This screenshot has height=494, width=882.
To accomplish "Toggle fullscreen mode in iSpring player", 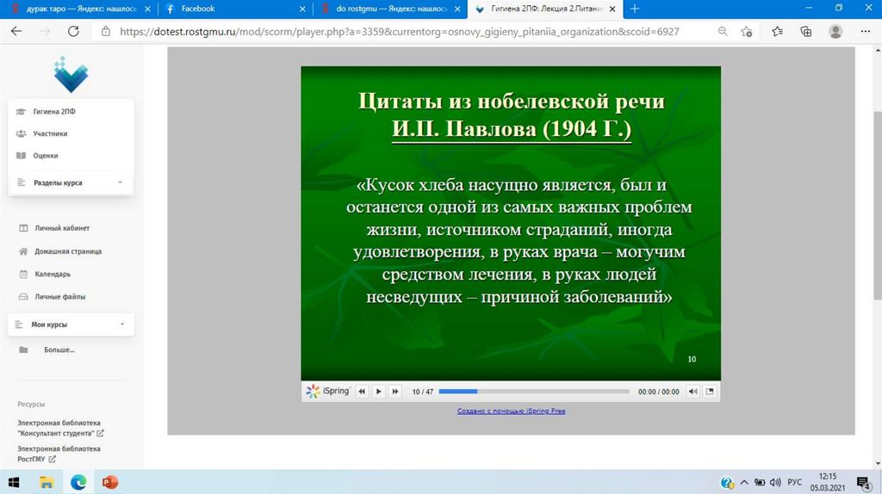I will click(710, 392).
